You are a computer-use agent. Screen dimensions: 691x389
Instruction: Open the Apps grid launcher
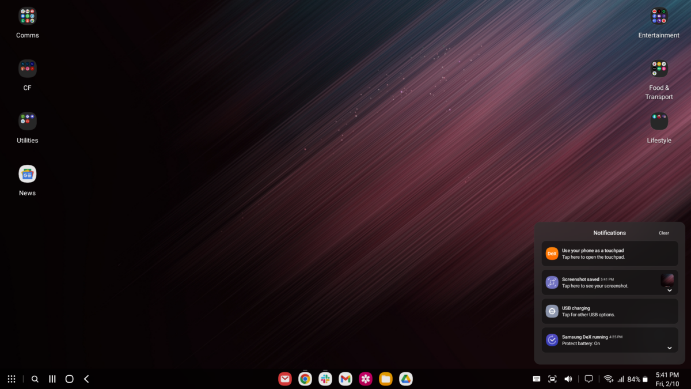tap(11, 379)
